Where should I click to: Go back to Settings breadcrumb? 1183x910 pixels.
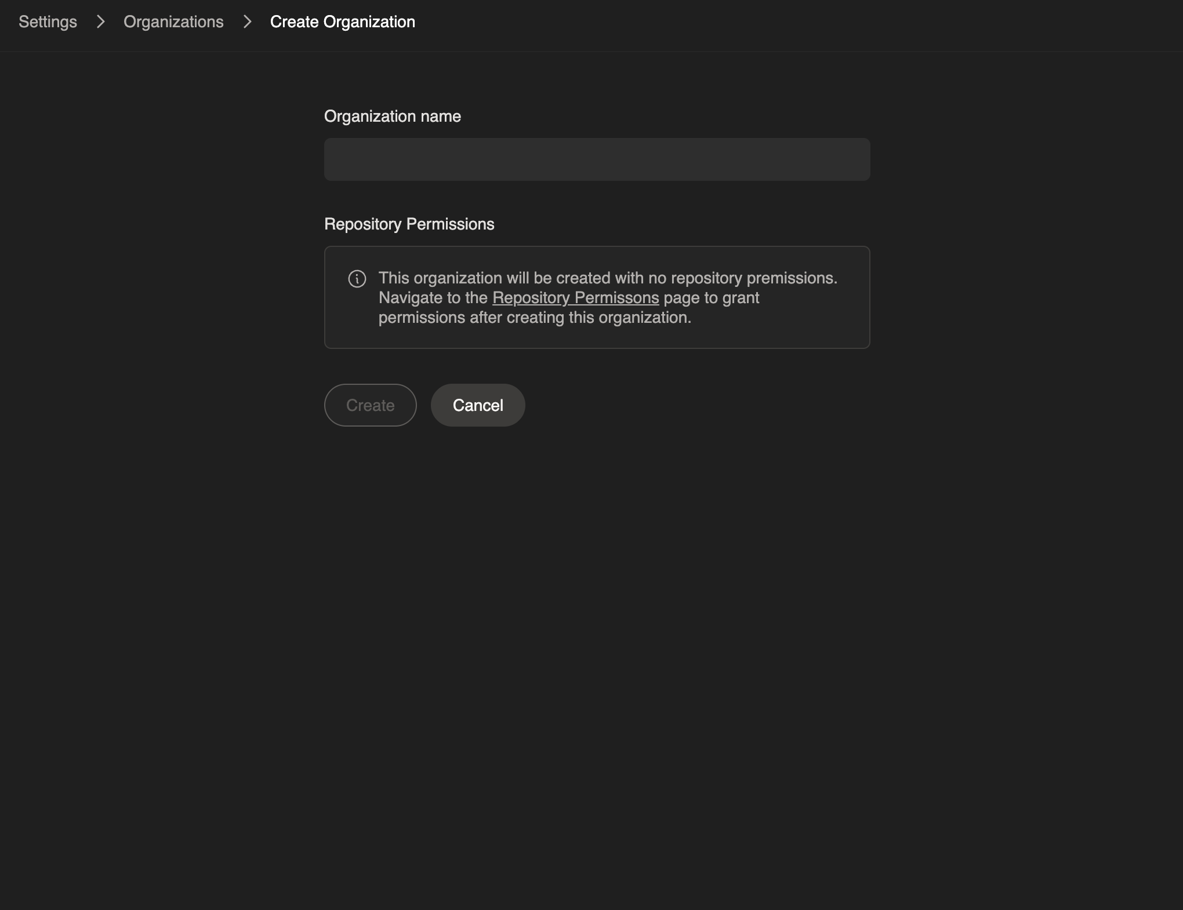[x=48, y=22]
